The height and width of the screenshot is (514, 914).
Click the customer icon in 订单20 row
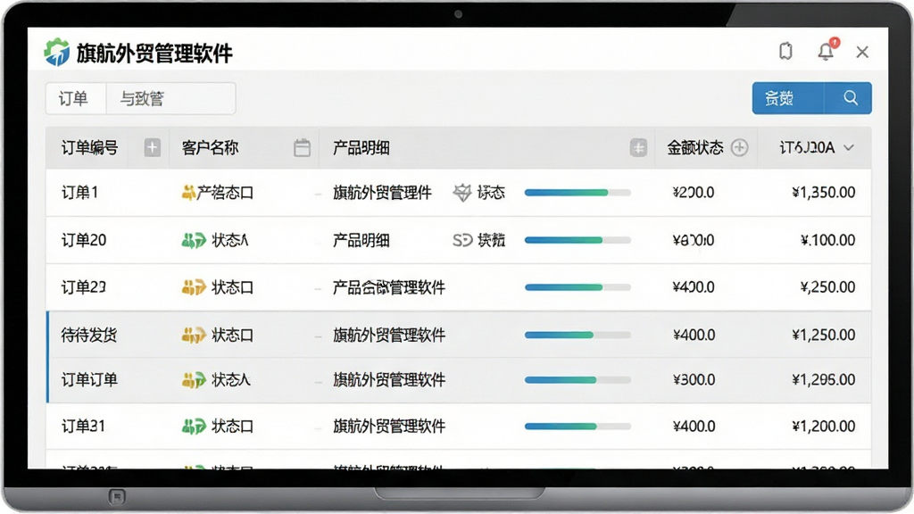point(194,240)
